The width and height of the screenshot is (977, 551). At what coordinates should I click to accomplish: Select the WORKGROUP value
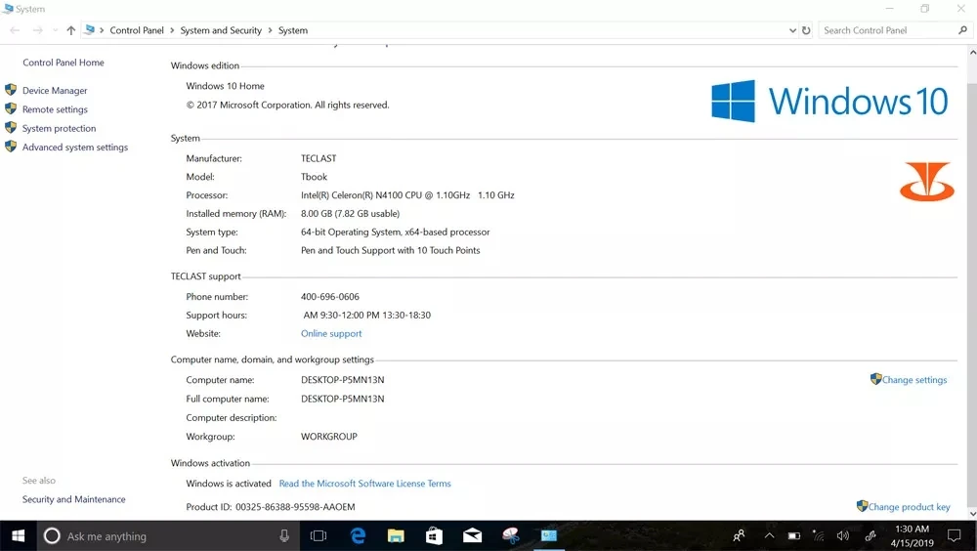pyautogui.click(x=329, y=437)
